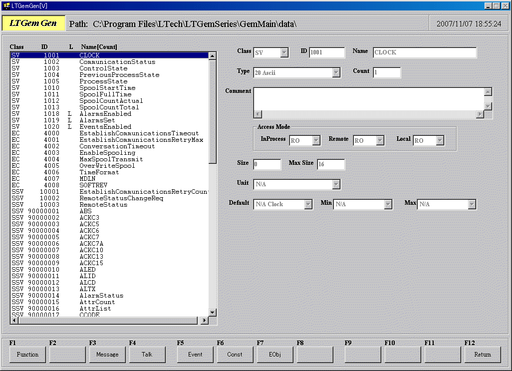
Task: Select the AlarmStatus list entry
Action: (101, 296)
